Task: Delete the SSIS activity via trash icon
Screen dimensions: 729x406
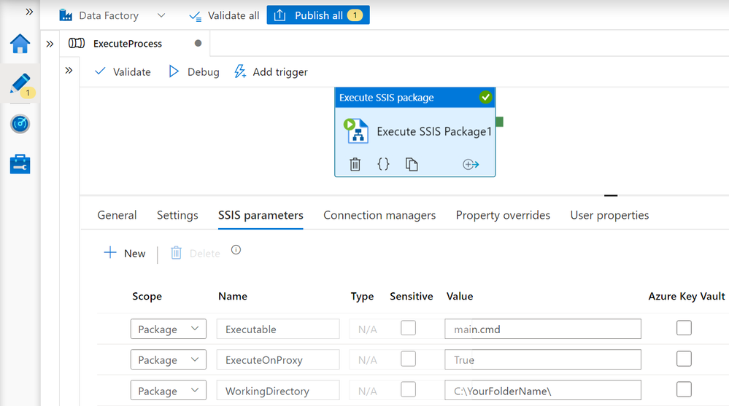Action: pyautogui.click(x=355, y=164)
